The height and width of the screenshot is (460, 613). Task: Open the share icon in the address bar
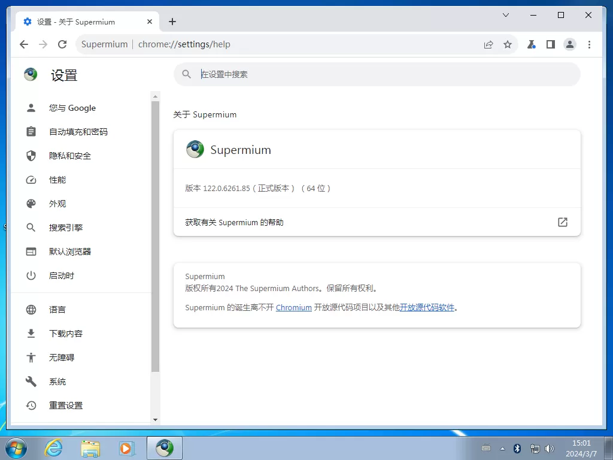pyautogui.click(x=488, y=44)
